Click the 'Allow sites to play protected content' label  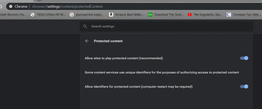[x=124, y=58]
